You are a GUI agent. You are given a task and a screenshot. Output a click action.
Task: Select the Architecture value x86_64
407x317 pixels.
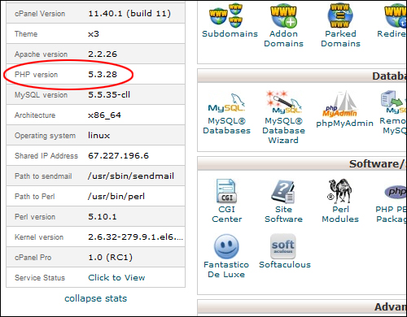click(x=104, y=115)
